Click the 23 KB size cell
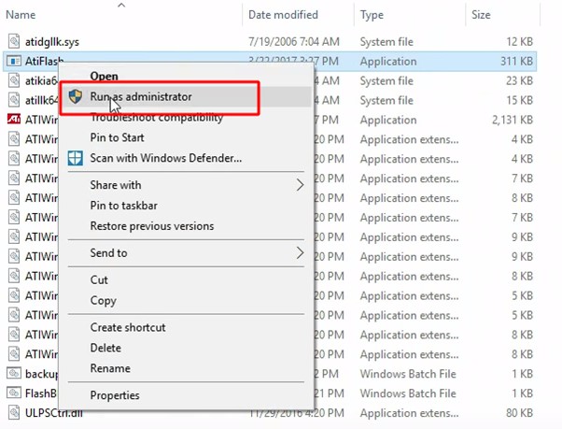Screen dimensions: 562x429 coord(519,80)
